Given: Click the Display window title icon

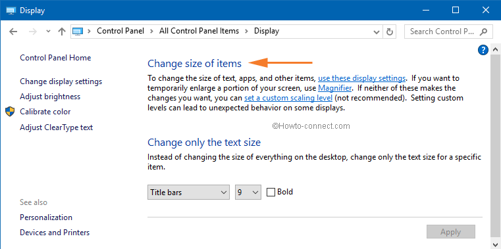Looking at the screenshot, I should coord(11,11).
